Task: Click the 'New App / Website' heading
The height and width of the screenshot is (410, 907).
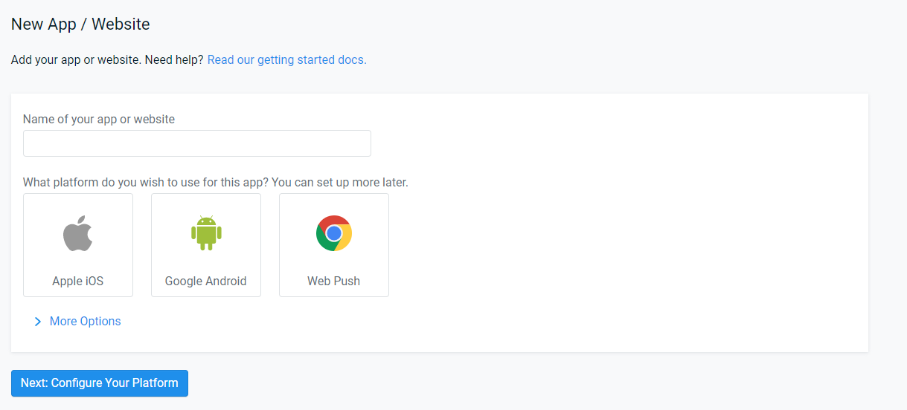Action: [80, 24]
